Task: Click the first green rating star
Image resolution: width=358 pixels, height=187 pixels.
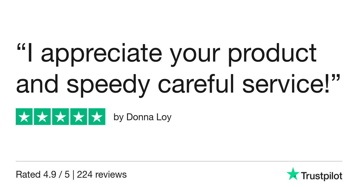Action: tap(24, 117)
